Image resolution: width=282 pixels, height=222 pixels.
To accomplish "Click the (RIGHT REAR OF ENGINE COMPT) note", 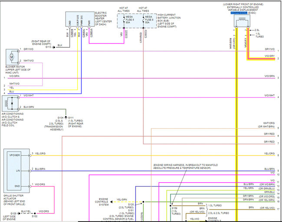I will pos(41,42).
